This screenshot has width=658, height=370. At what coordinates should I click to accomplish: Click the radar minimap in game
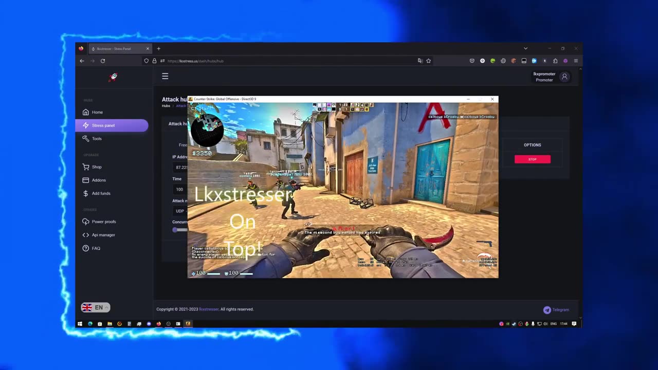[x=207, y=129]
